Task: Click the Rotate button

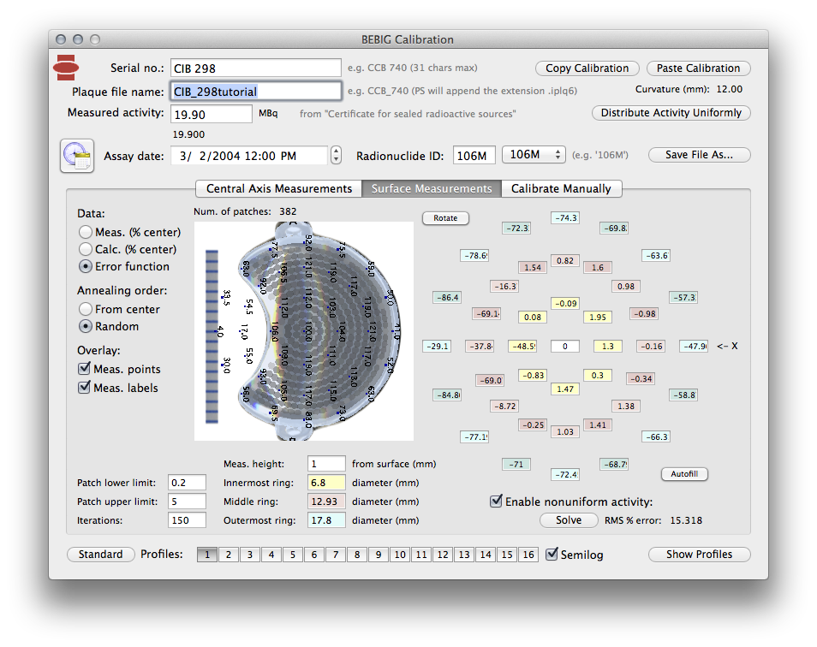Action: (x=445, y=218)
